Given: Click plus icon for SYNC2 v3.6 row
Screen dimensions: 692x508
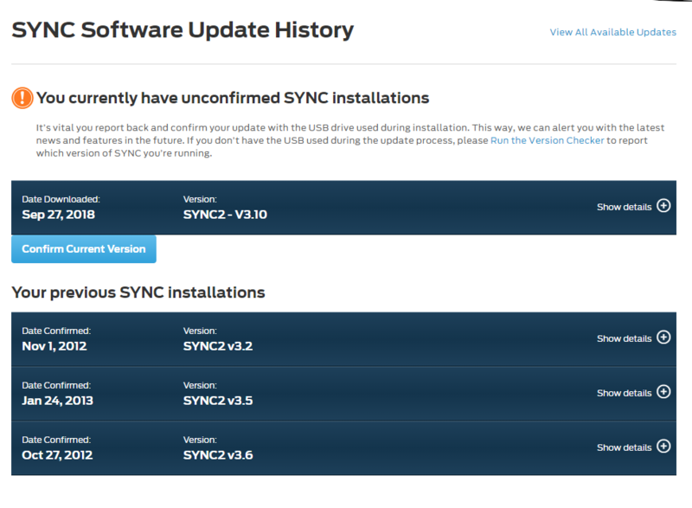Looking at the screenshot, I should (663, 447).
